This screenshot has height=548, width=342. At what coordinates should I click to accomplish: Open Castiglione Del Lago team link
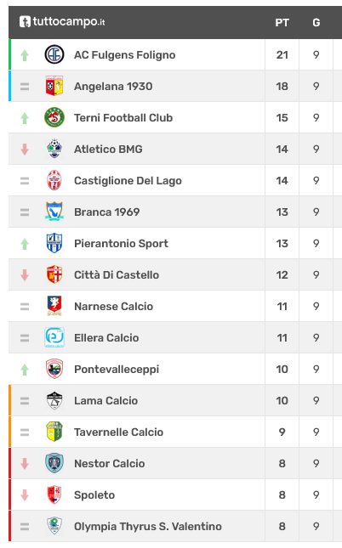point(128,181)
